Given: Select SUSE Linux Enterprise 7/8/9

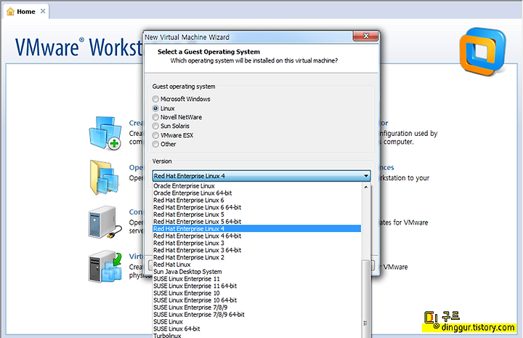Looking at the screenshot, I should click(257, 307).
